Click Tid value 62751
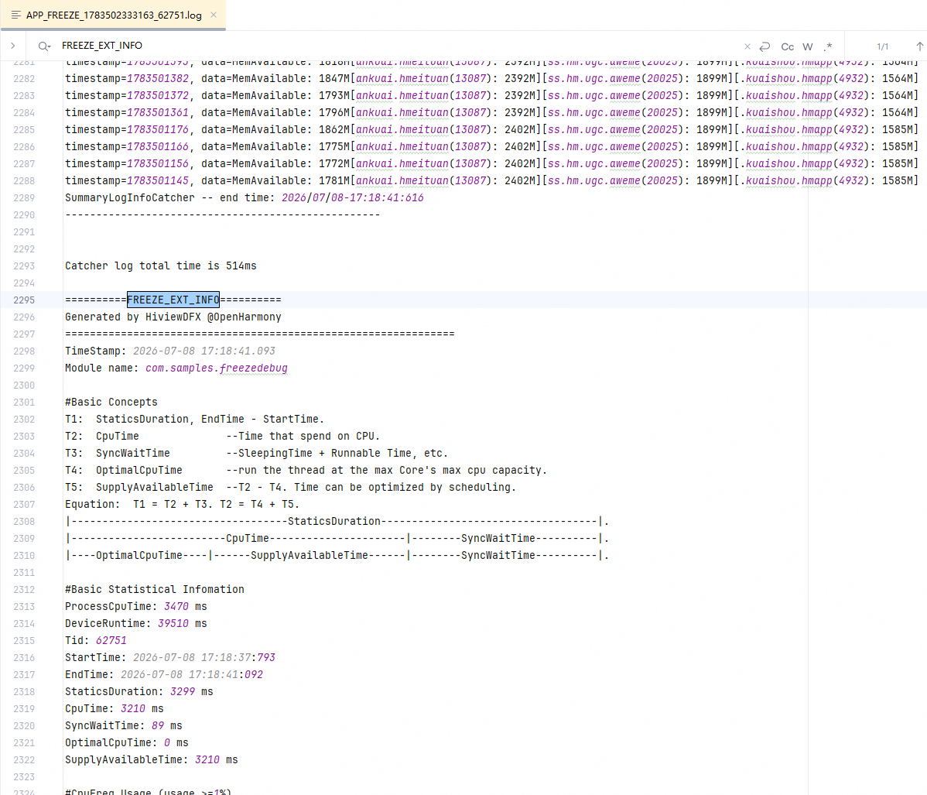This screenshot has width=927, height=795. 111,641
